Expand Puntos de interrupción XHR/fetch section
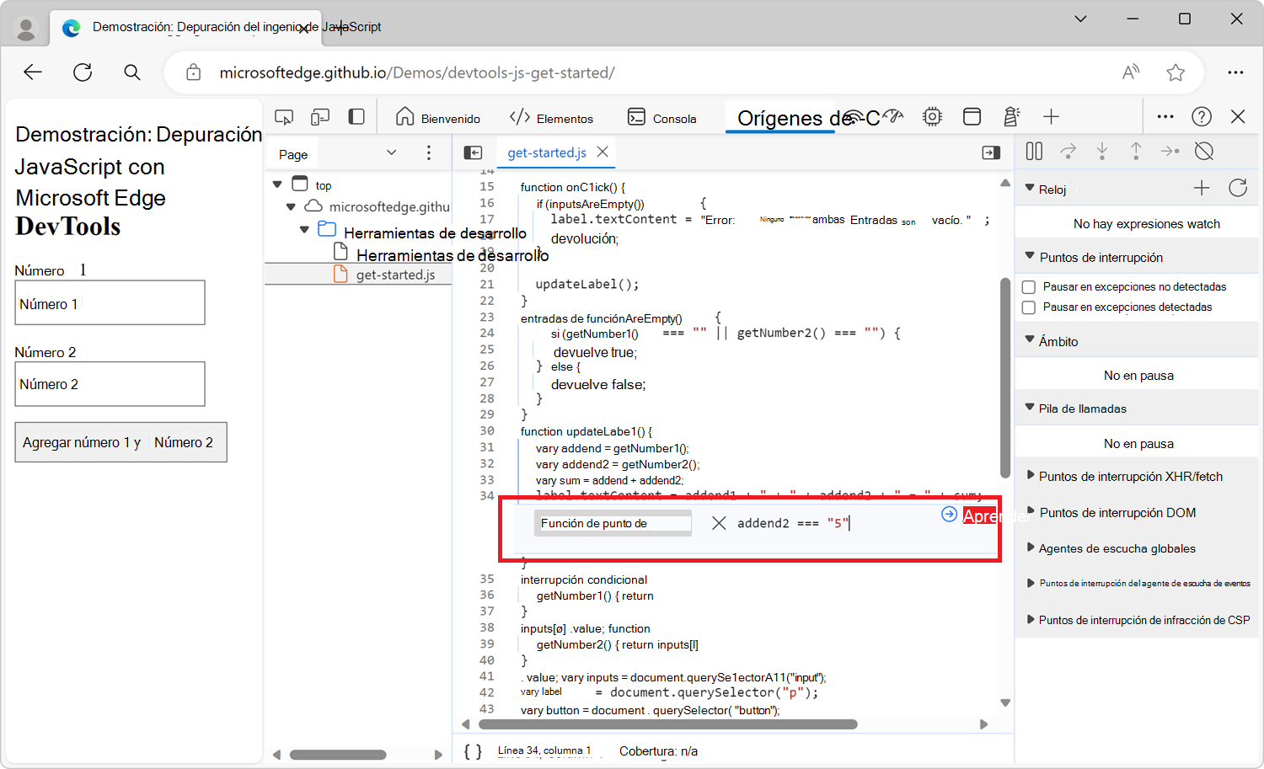Screen dimensions: 1264x769 [x=1030, y=476]
